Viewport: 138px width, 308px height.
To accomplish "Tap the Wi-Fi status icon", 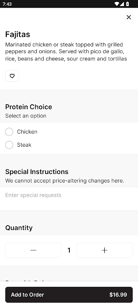I will click(x=117, y=4).
